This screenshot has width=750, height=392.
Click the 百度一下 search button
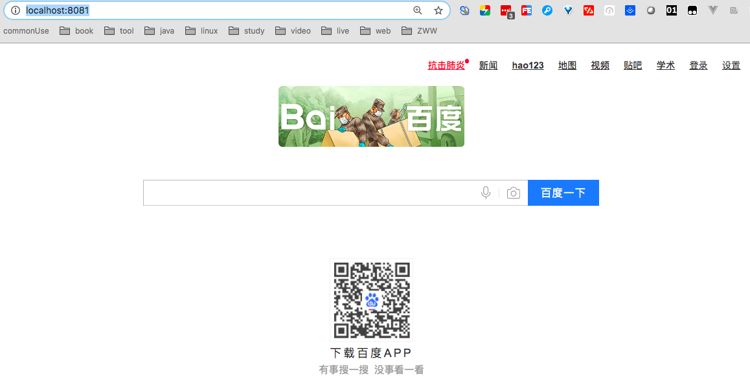click(x=563, y=193)
